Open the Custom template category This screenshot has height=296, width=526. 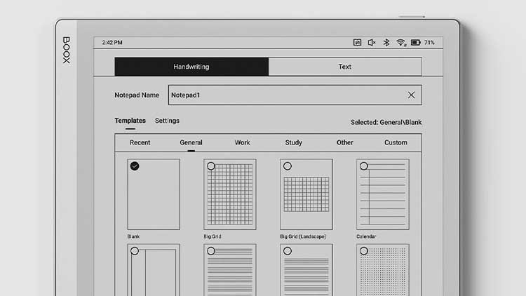[x=396, y=142]
